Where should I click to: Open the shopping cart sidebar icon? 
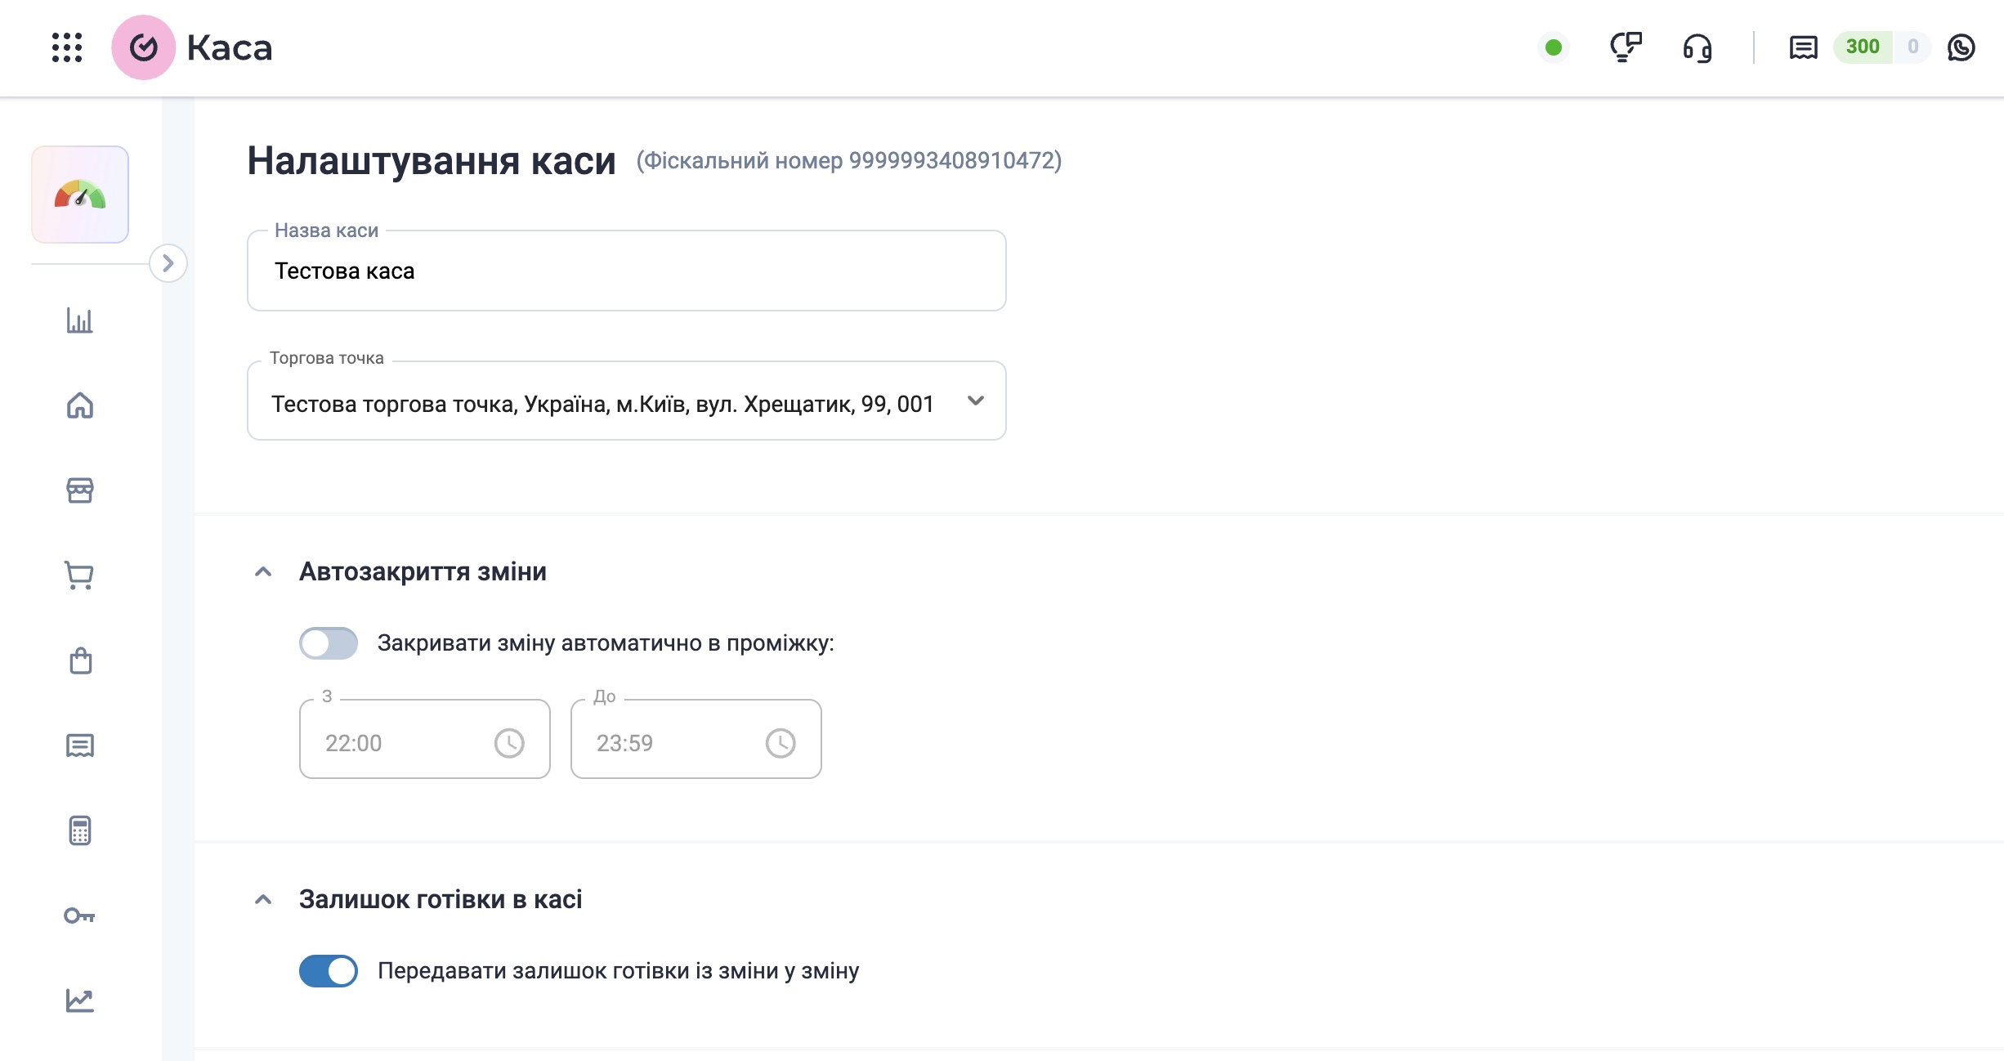click(79, 575)
